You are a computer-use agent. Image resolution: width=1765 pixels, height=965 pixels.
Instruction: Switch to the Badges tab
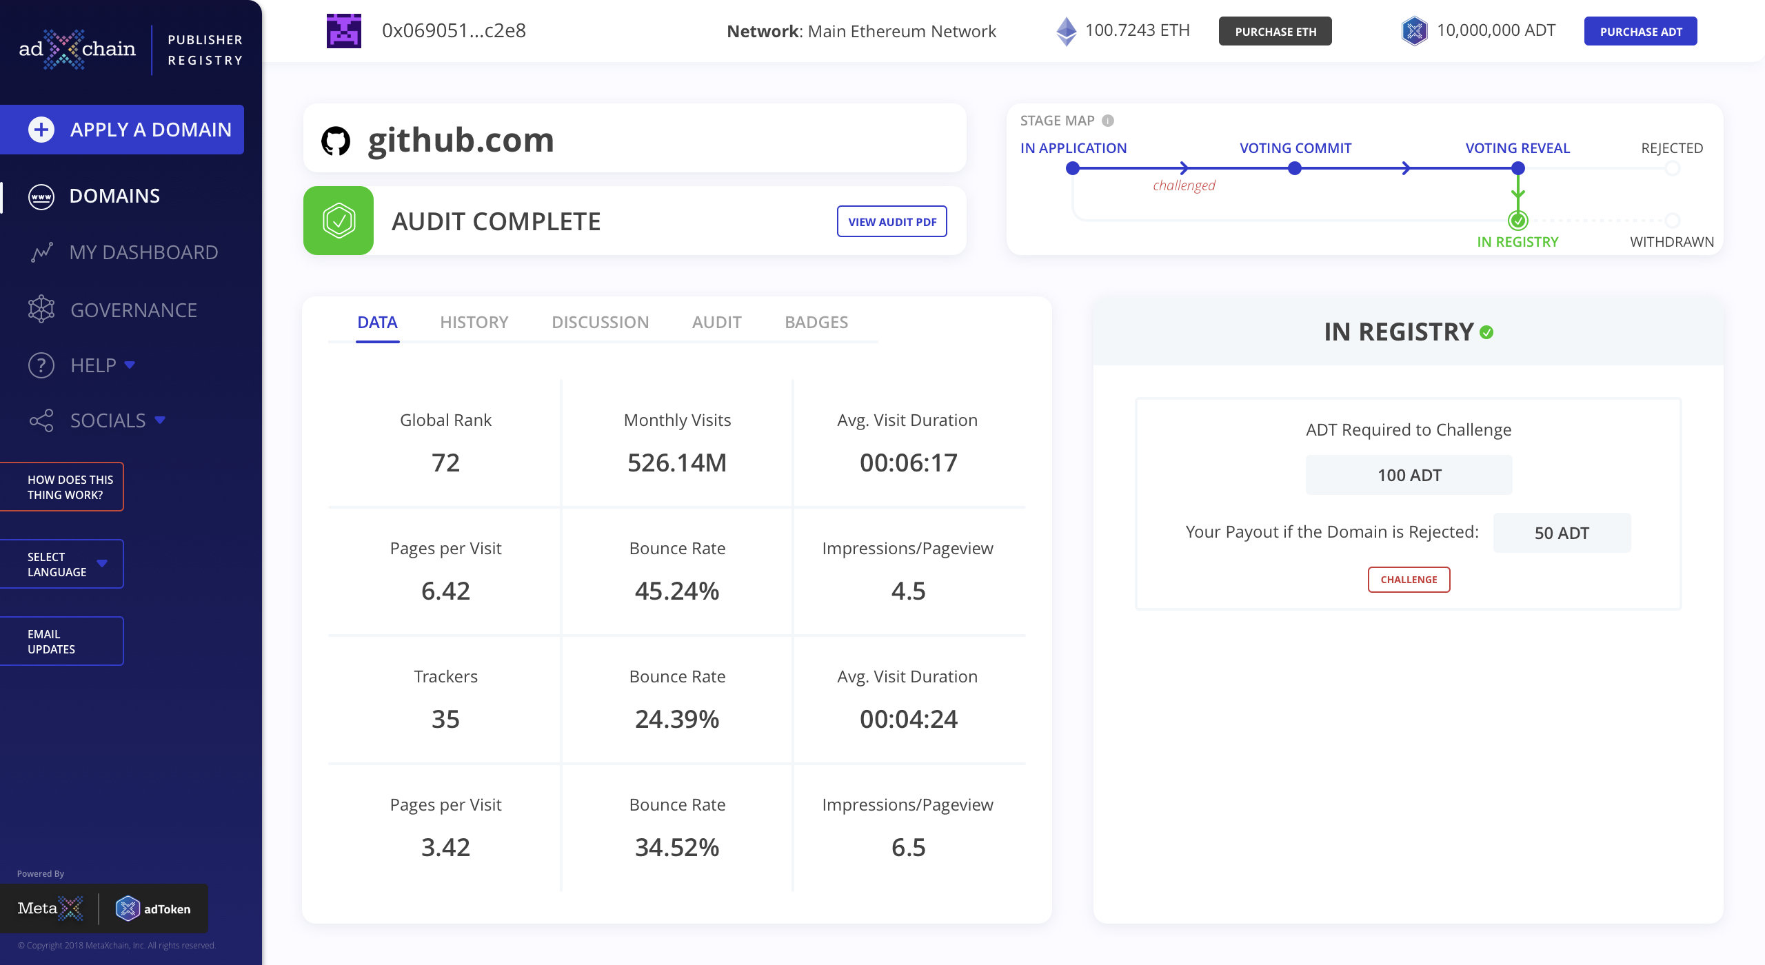[816, 323]
